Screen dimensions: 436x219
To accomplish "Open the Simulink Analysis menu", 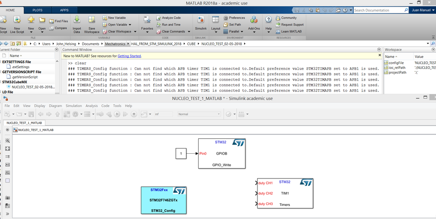I will (x=92, y=106).
